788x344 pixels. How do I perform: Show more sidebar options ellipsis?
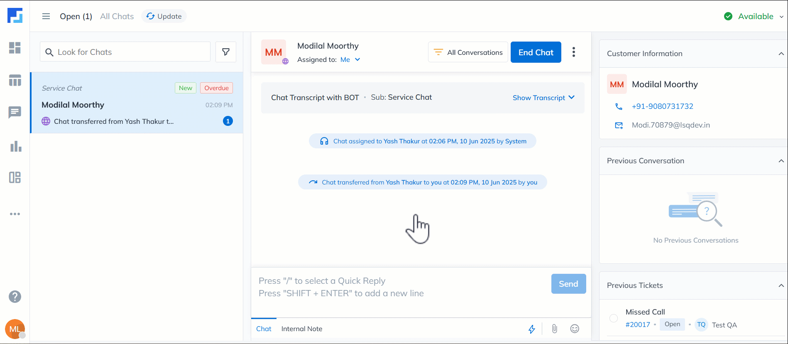[15, 214]
